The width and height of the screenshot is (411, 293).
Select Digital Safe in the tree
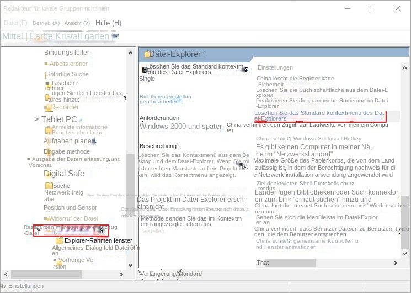click(64, 174)
